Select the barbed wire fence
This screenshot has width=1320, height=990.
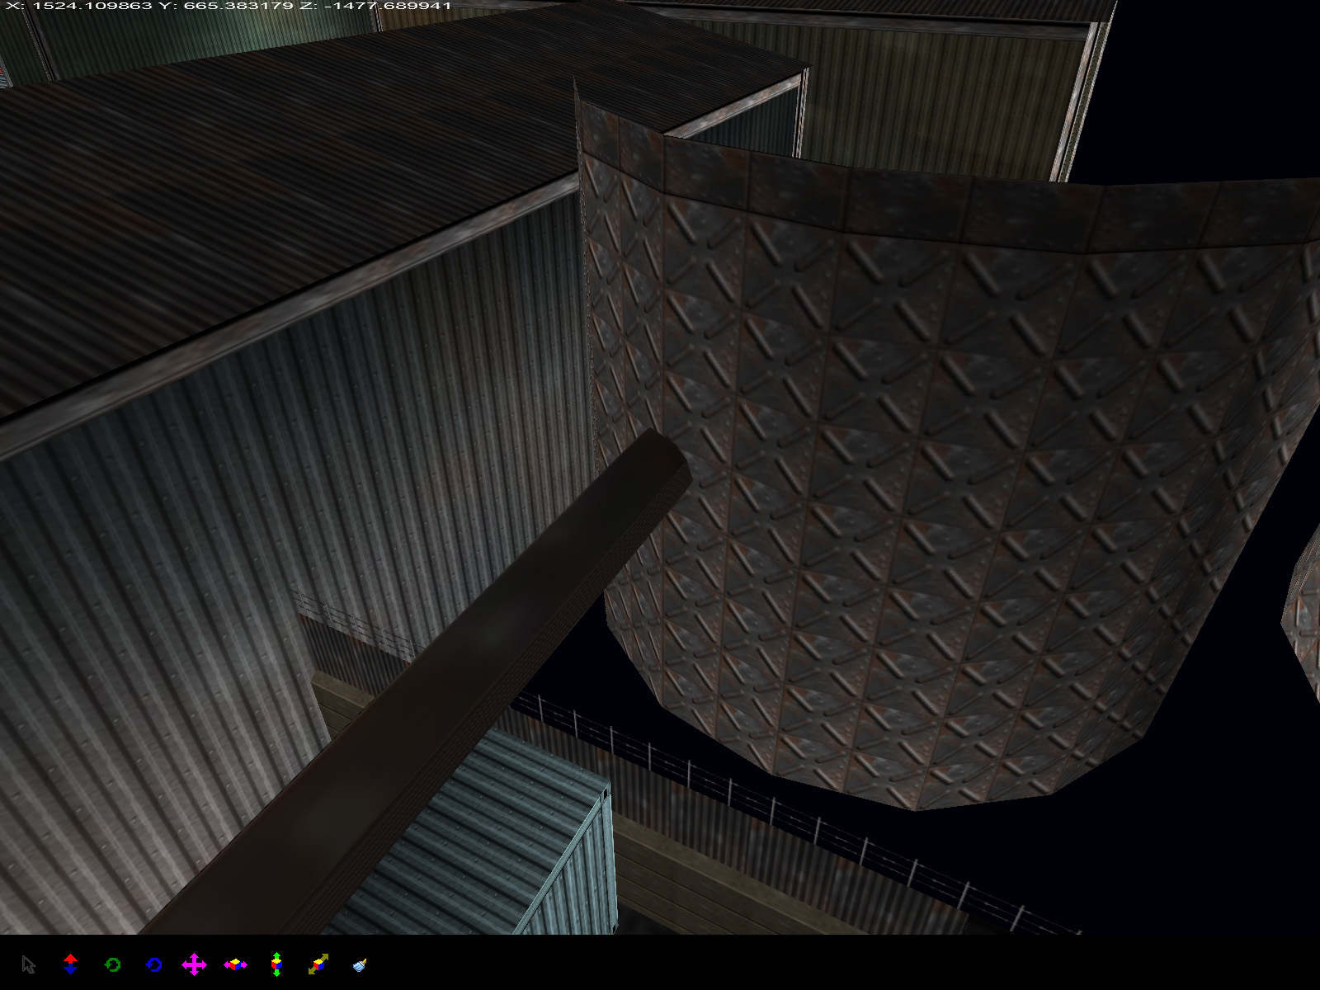coord(784,792)
